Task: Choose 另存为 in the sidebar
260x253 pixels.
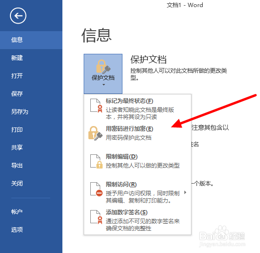Action: [31, 112]
